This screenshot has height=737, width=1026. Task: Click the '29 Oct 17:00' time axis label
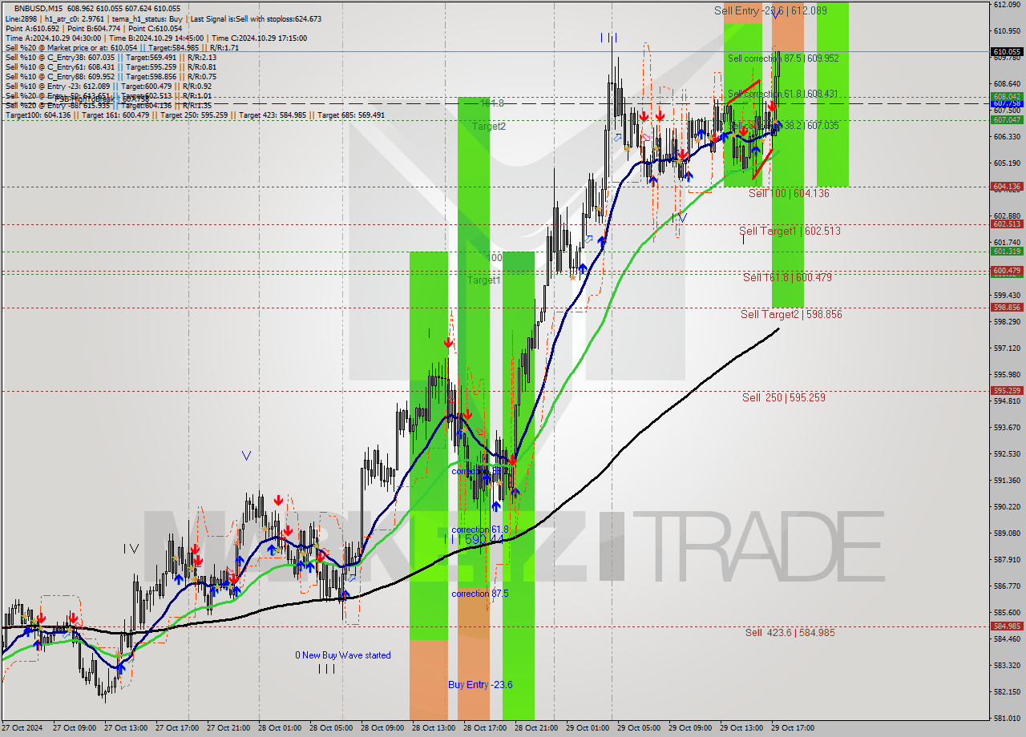pyautogui.click(x=793, y=729)
